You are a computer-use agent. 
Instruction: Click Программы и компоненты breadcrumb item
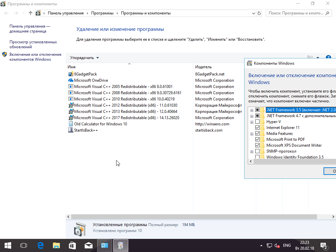point(146,13)
